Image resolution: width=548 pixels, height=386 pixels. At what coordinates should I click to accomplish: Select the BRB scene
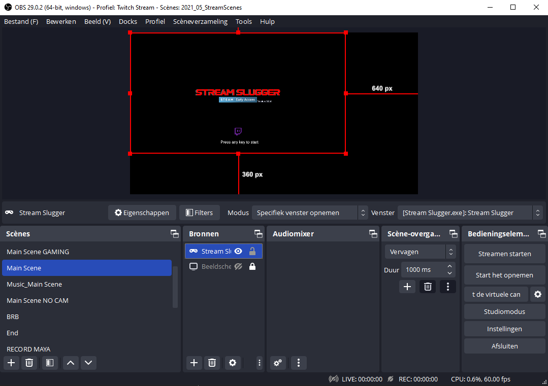pyautogui.click(x=87, y=317)
